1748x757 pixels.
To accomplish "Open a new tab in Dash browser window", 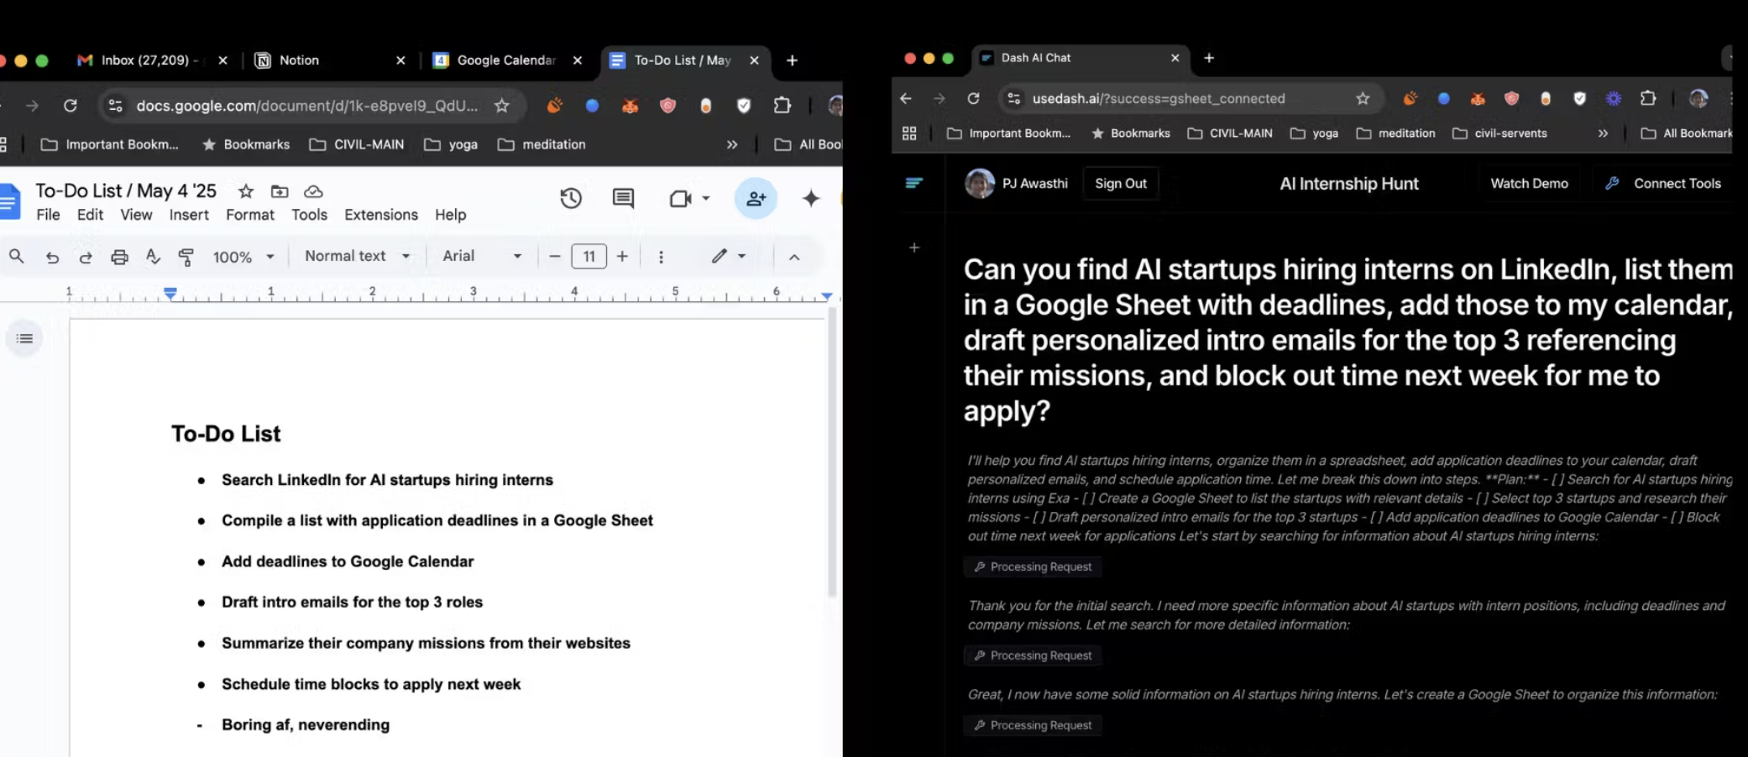I will click(1209, 58).
